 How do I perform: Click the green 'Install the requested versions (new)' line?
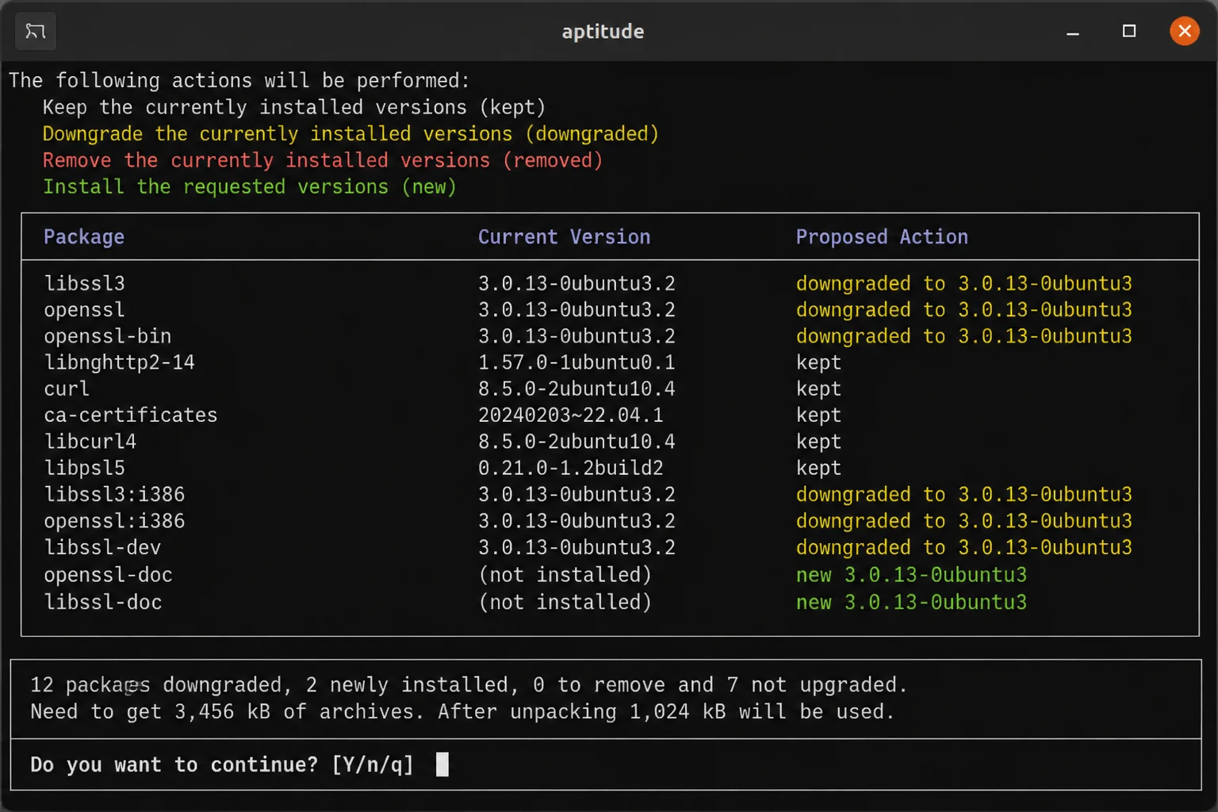coord(249,186)
